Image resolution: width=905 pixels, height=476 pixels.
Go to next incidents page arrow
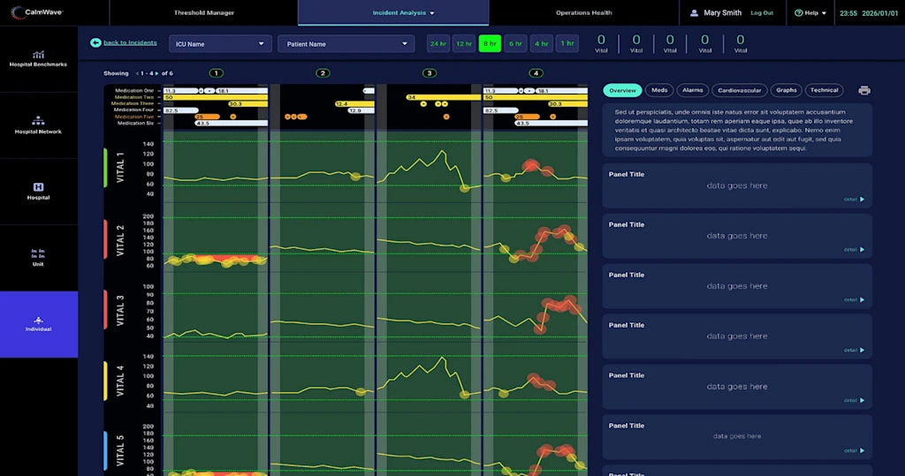coord(156,73)
